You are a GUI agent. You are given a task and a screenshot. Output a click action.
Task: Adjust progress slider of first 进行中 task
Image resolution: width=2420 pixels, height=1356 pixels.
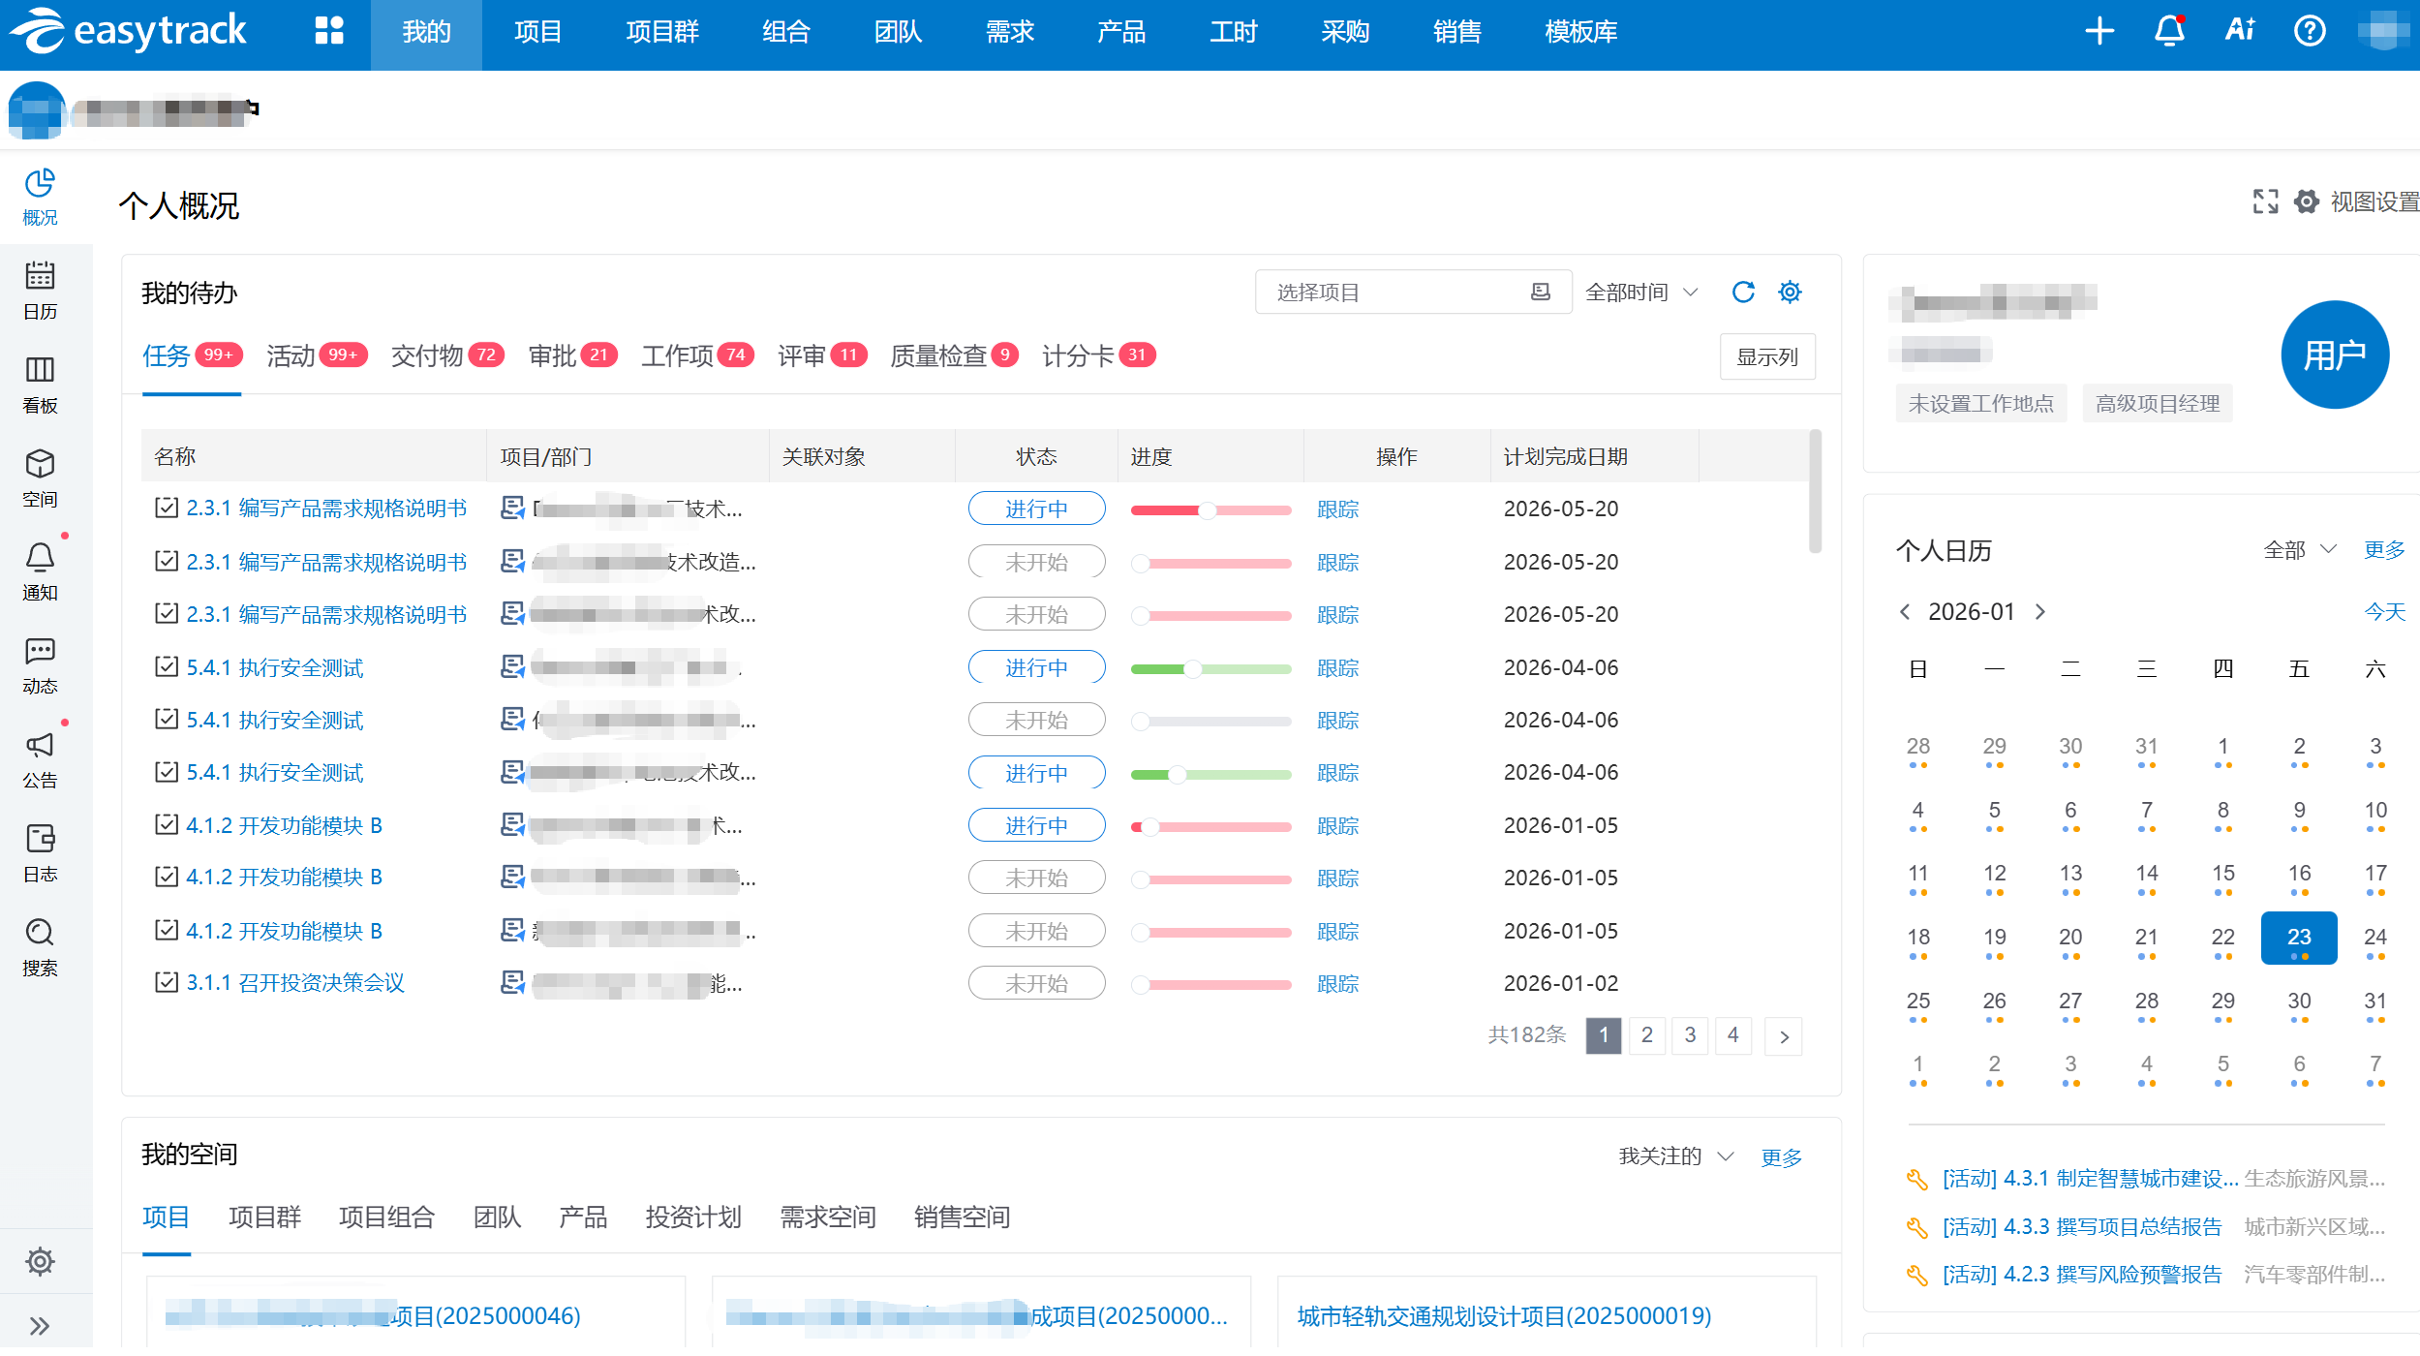[x=1207, y=509]
